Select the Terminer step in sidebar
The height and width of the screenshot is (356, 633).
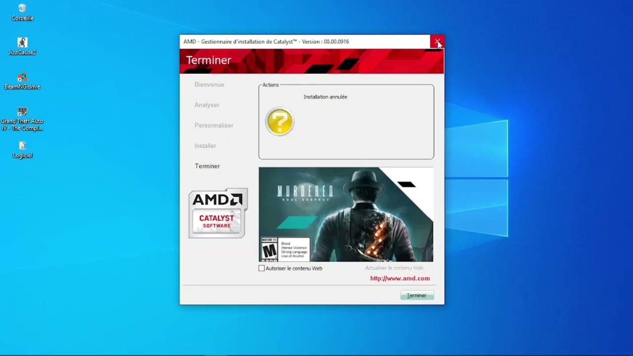coord(207,166)
